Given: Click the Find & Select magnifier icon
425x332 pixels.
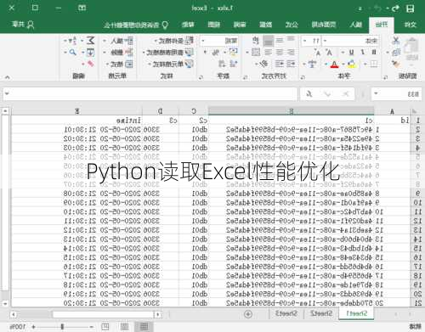Looking at the screenshot, I should point(73,53).
